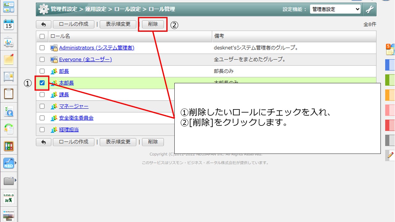The width and height of the screenshot is (395, 222).
Task: Open the 安全衛生委員会 role link
Action: pyautogui.click(x=76, y=118)
